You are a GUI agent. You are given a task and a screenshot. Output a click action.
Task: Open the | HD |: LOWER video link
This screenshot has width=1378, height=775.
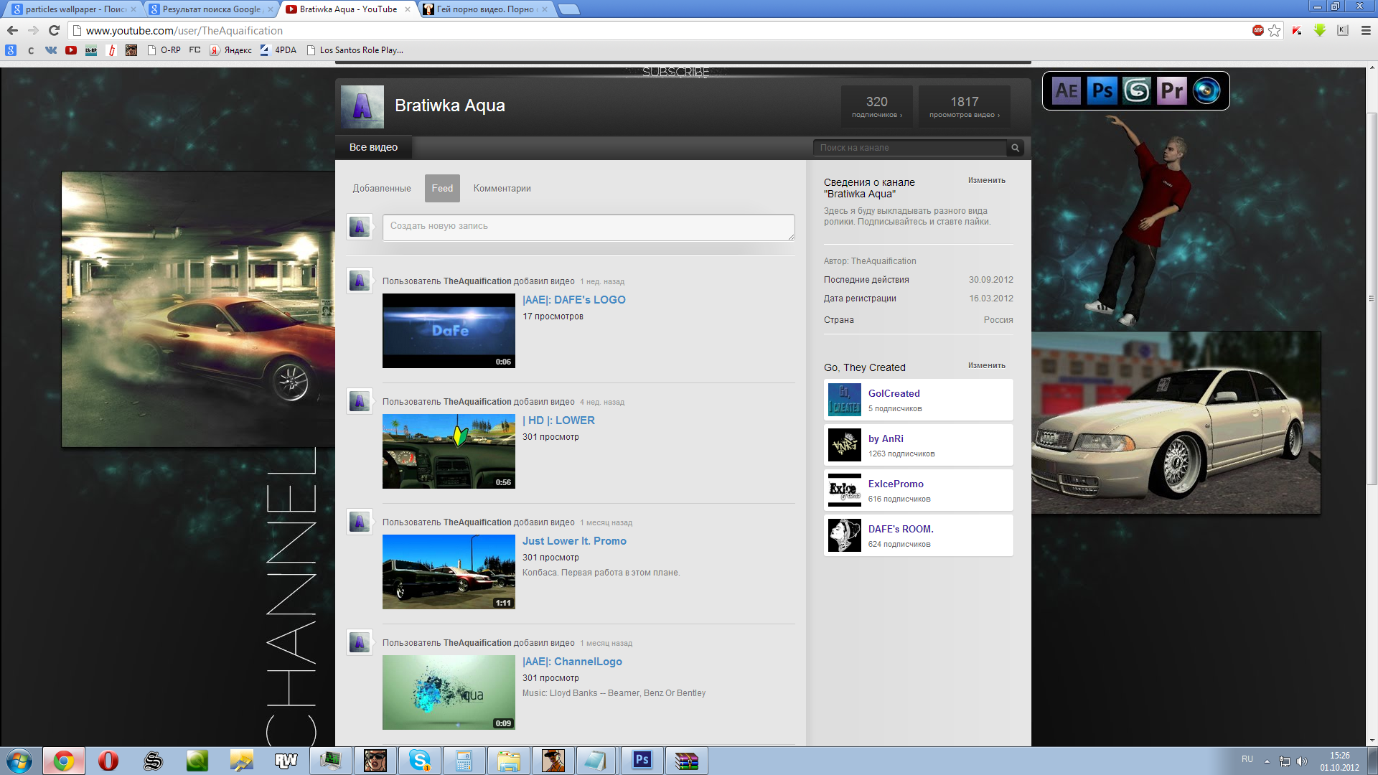click(558, 421)
